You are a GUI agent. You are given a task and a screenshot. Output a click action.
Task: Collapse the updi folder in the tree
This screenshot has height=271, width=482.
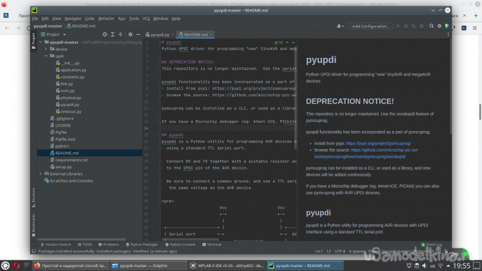point(46,56)
